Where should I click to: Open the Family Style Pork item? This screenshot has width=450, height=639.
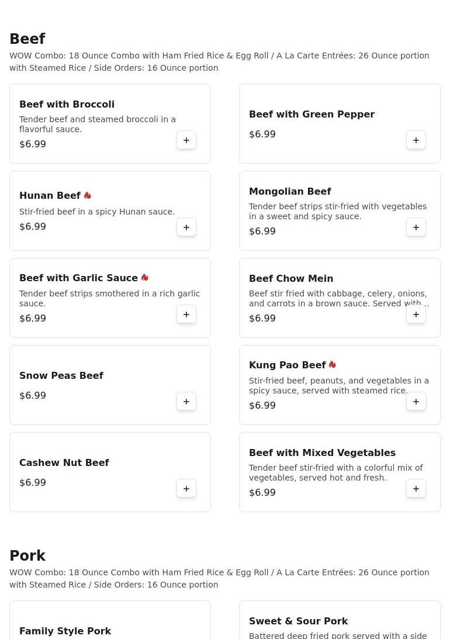(65, 631)
